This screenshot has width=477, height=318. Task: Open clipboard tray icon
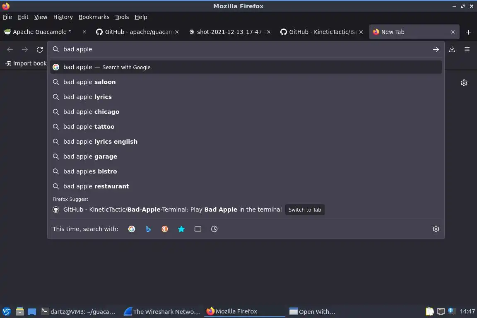(429, 311)
